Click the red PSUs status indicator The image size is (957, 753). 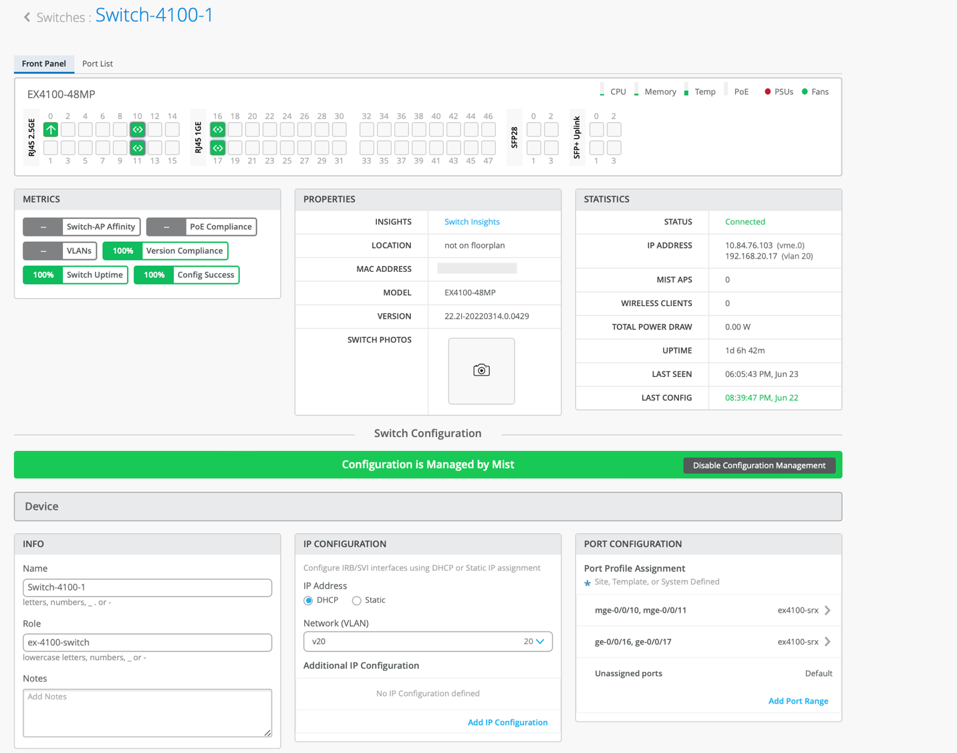click(x=768, y=92)
